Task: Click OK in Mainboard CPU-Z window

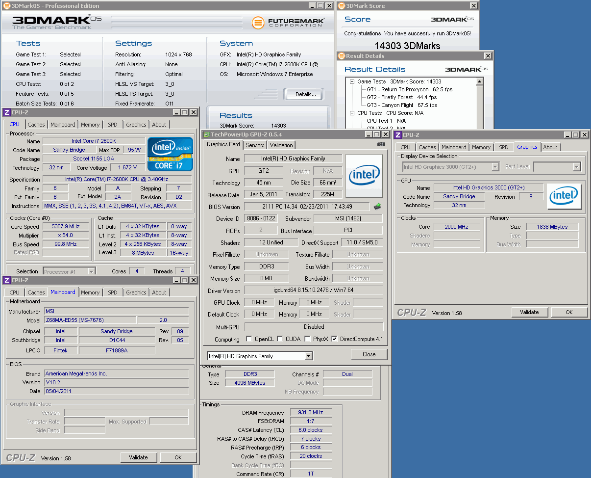Action: click(178, 457)
